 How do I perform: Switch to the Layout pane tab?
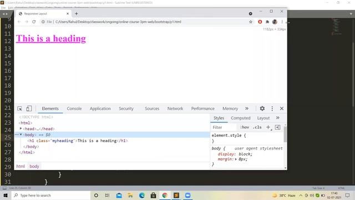(263, 118)
